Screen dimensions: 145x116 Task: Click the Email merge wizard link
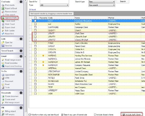[x=13, y=60]
